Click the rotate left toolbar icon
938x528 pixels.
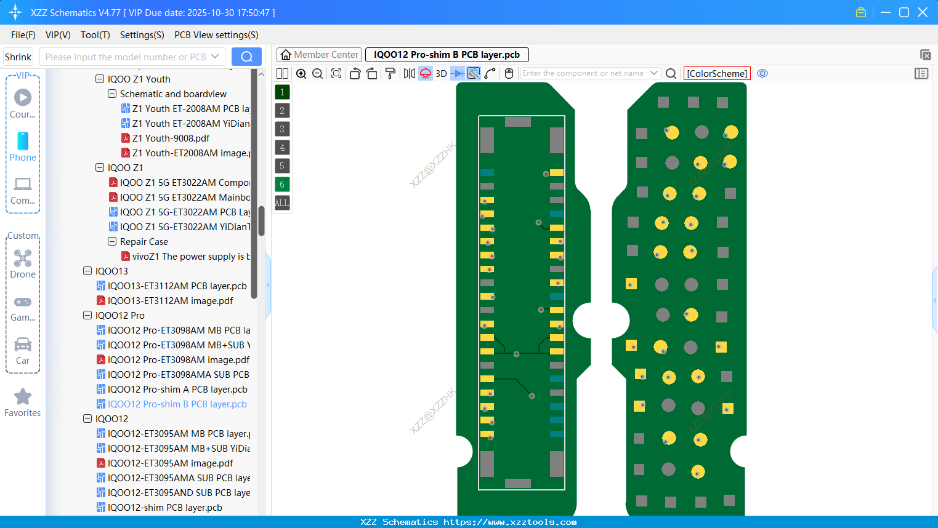pos(355,73)
